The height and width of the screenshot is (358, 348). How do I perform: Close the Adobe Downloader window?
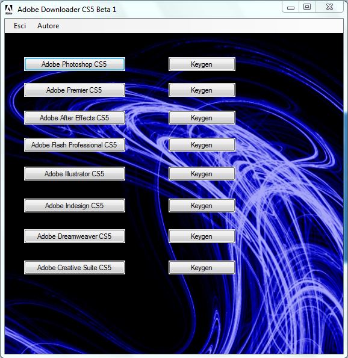click(329, 7)
